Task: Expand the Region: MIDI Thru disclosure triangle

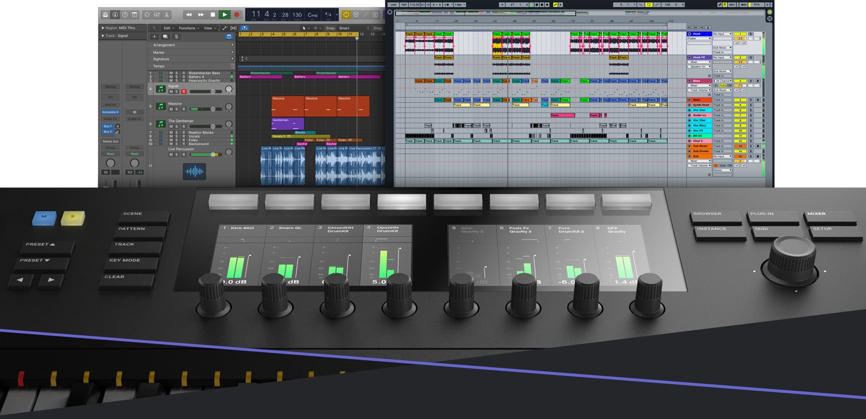Action: pyautogui.click(x=103, y=28)
